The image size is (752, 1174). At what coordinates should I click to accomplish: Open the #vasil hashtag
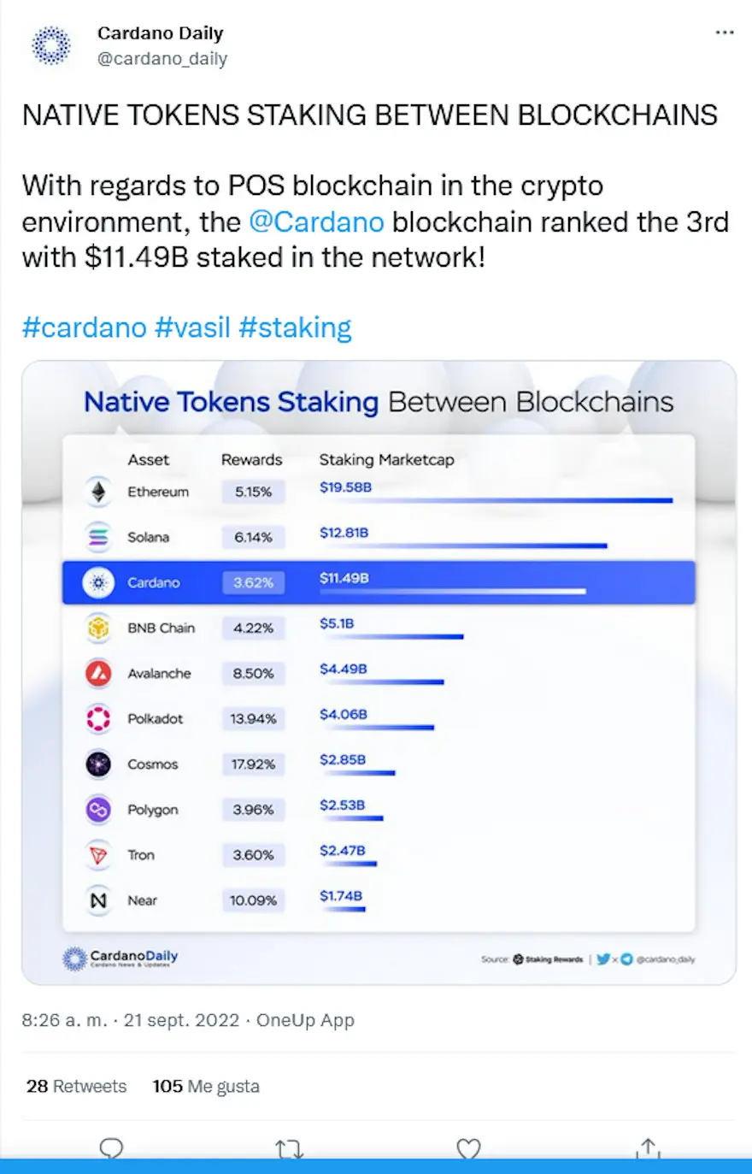(192, 327)
